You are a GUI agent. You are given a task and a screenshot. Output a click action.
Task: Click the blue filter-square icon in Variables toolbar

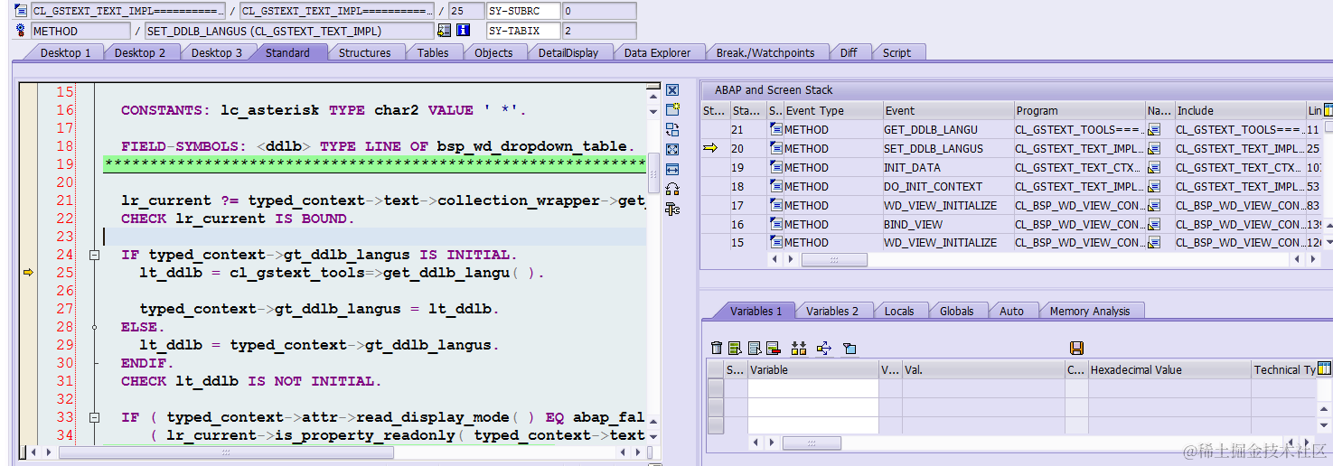tap(849, 348)
